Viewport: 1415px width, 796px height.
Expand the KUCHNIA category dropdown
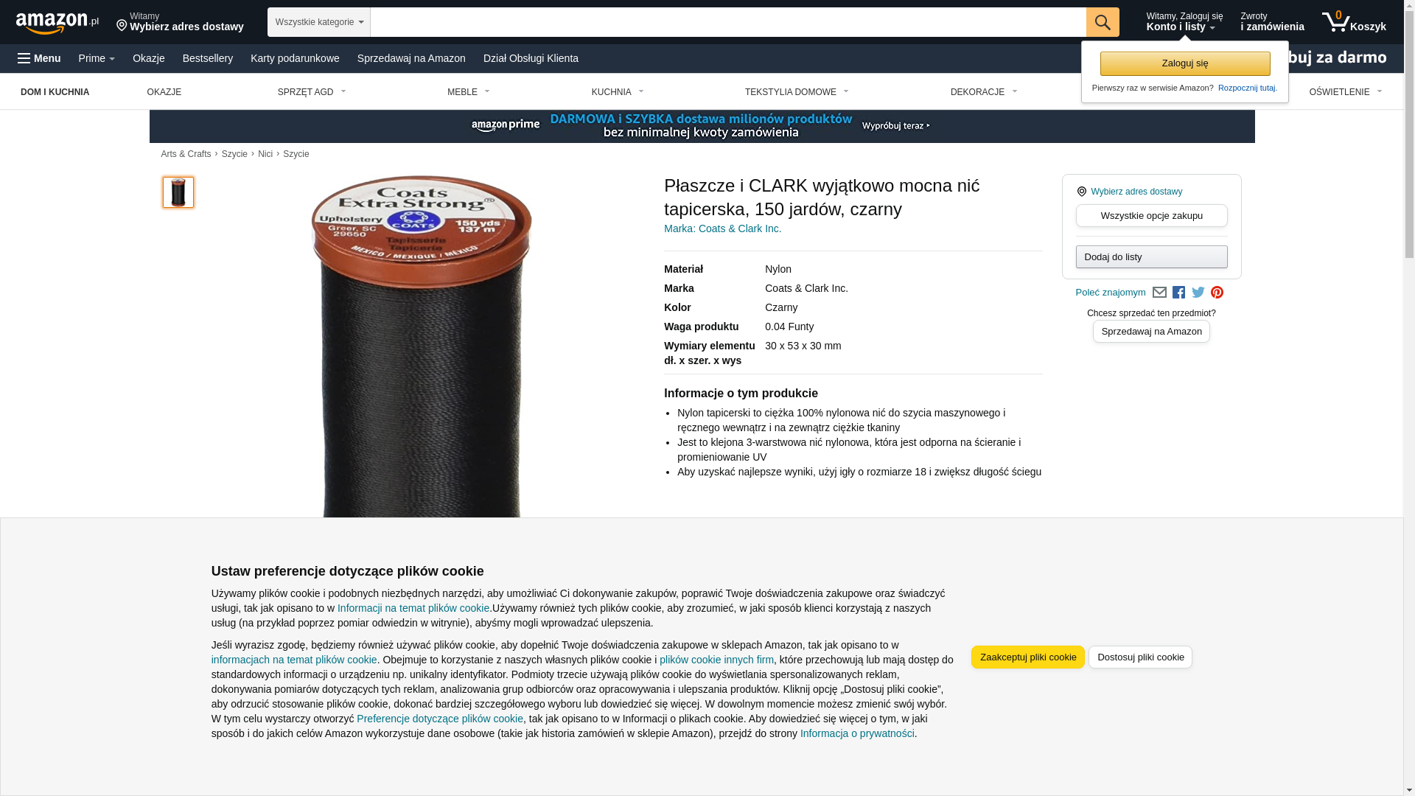(x=618, y=92)
